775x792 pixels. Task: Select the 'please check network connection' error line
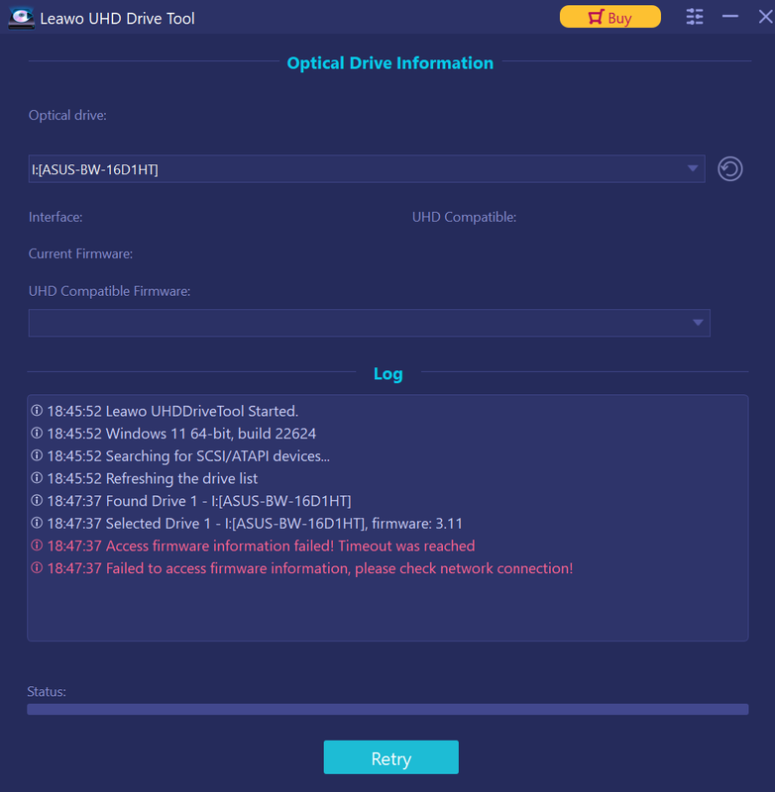[302, 568]
